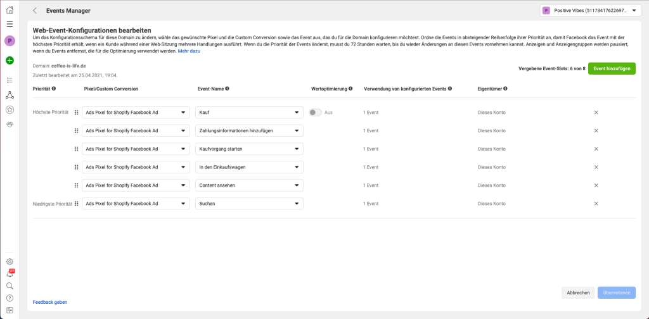
Task: Open the Kauf event-name dropdown
Action: click(x=249, y=113)
